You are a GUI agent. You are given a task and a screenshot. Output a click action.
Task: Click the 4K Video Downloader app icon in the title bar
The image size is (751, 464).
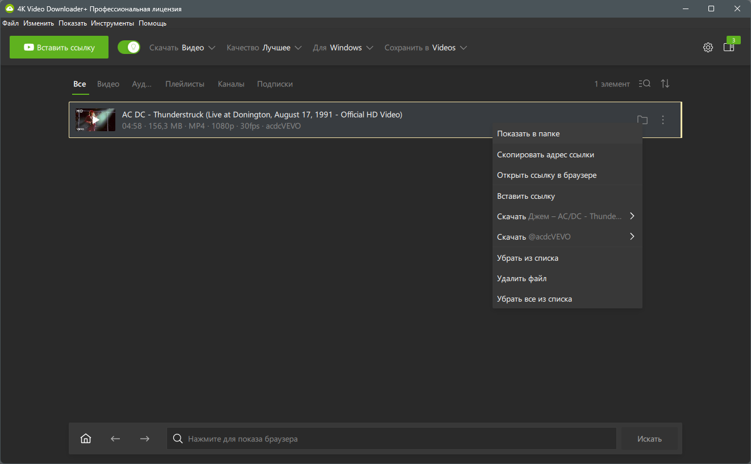9,9
